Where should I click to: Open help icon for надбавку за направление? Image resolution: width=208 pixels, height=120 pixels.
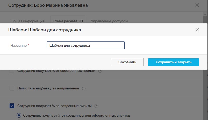click(84, 88)
